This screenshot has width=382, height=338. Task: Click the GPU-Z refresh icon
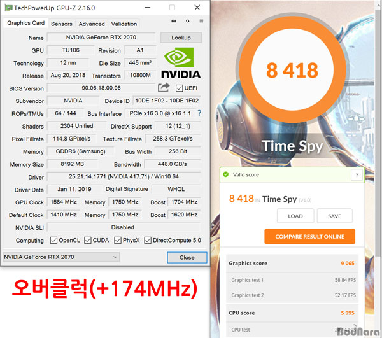tap(187, 21)
